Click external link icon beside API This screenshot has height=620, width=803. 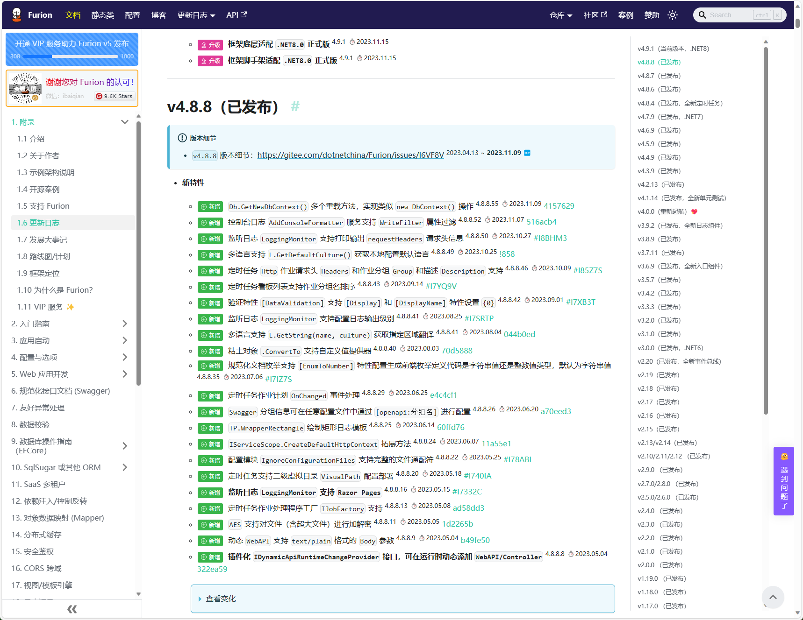(x=244, y=14)
